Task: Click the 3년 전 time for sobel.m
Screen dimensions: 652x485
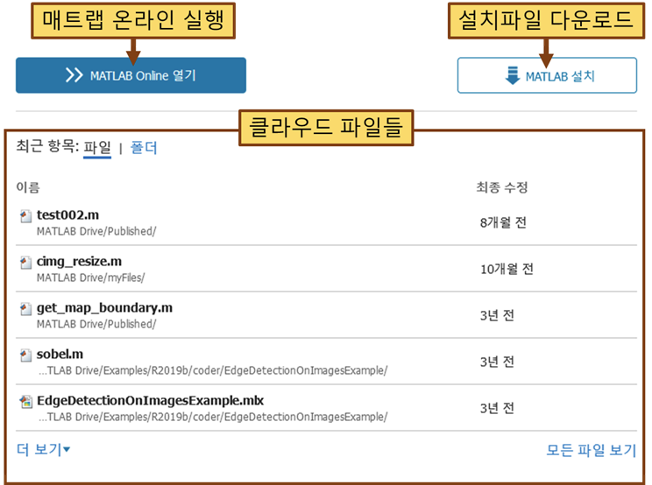Action: [x=497, y=362]
